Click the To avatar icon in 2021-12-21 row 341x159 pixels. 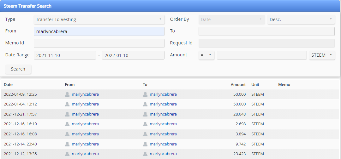[x=145, y=114]
